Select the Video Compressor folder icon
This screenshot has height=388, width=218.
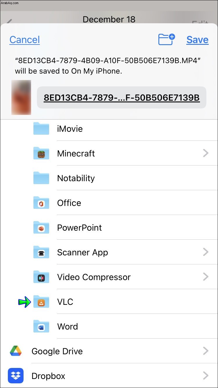[41, 277]
